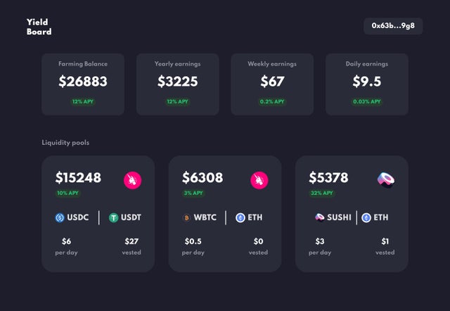The height and width of the screenshot is (311, 450).
Task: Click the $27 vested amount
Action: [131, 241]
